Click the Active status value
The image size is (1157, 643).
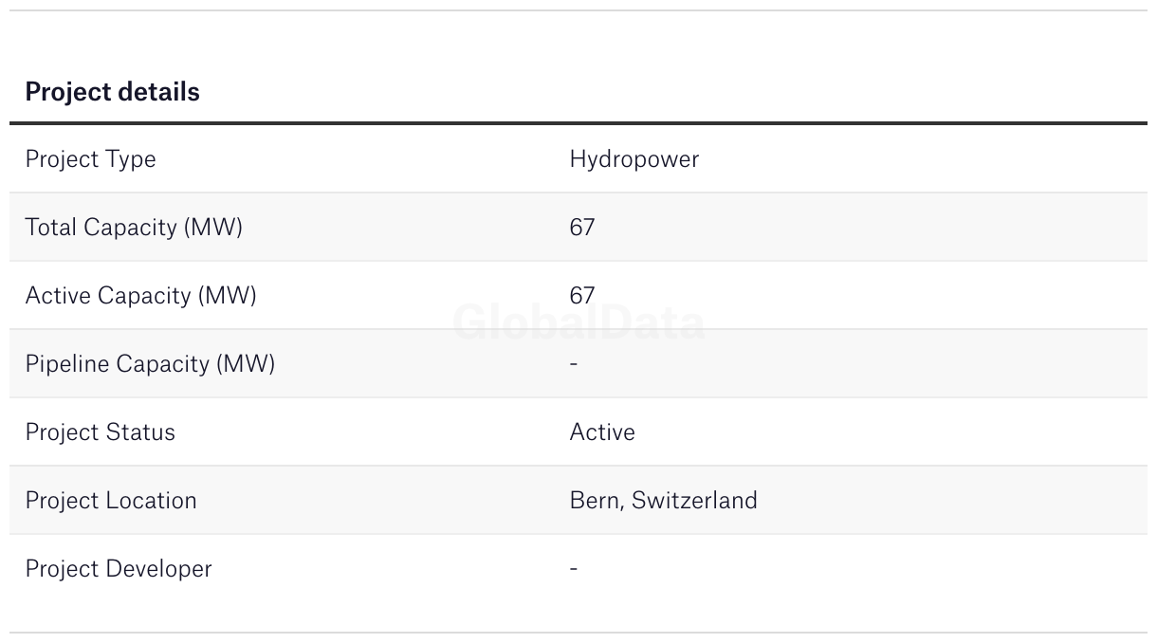(x=602, y=432)
